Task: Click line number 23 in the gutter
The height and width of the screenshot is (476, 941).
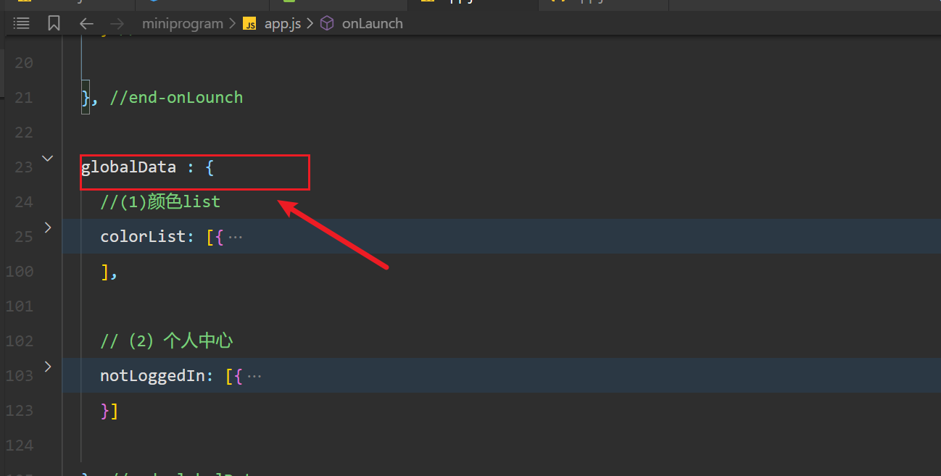Action: (23, 167)
